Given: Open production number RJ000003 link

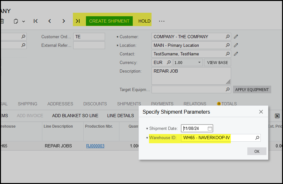Looking at the screenshot, I should click(95, 146).
